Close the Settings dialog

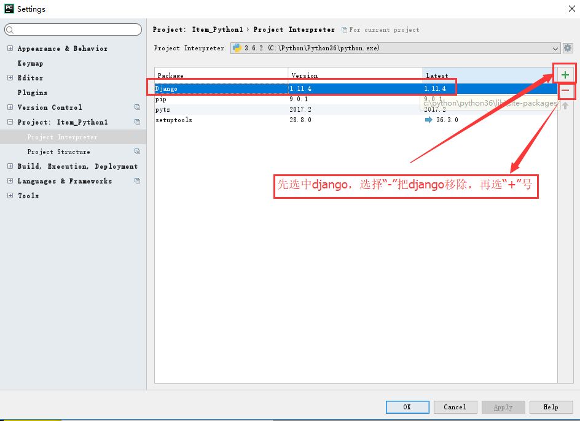point(571,9)
